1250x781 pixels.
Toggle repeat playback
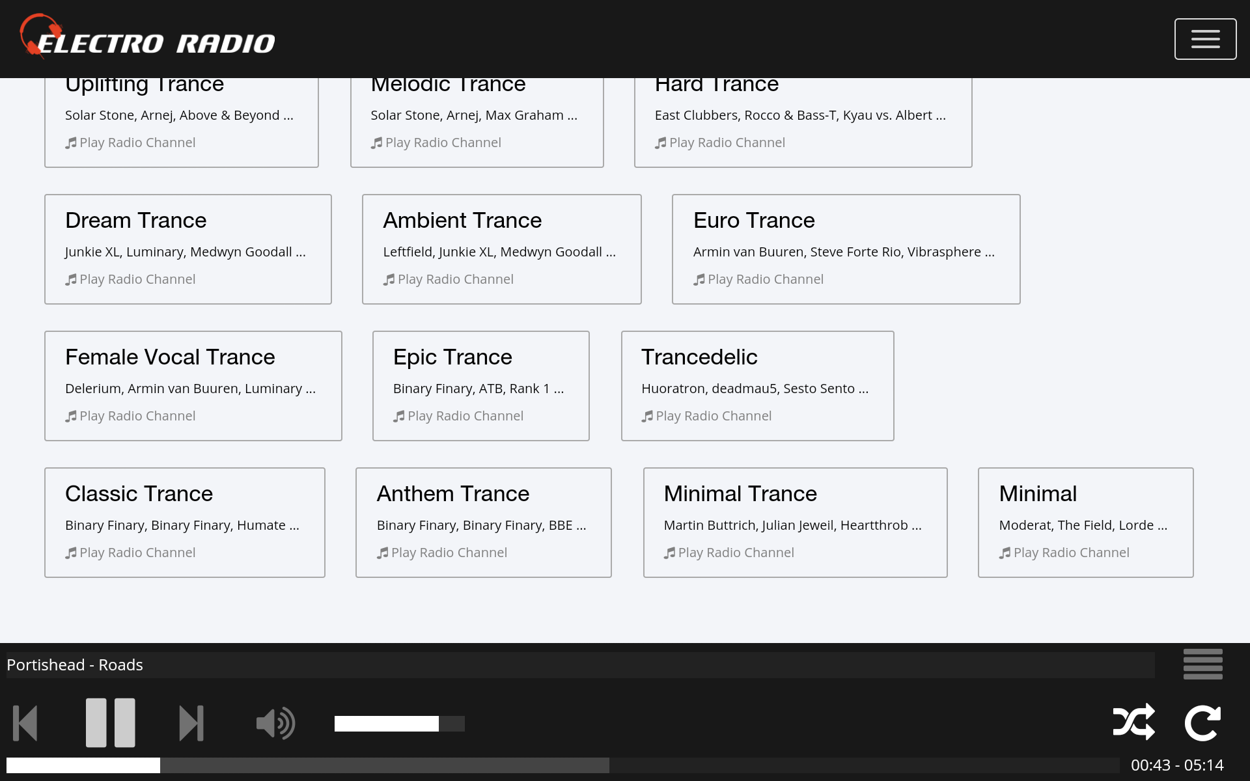1202,723
